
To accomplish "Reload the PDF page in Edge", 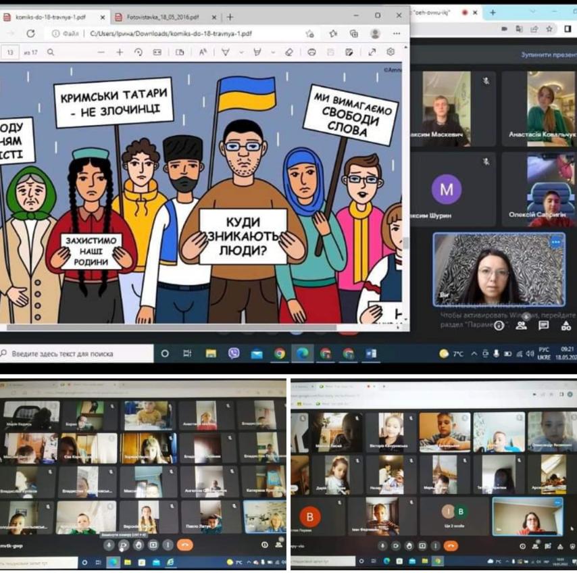I will click(x=30, y=34).
